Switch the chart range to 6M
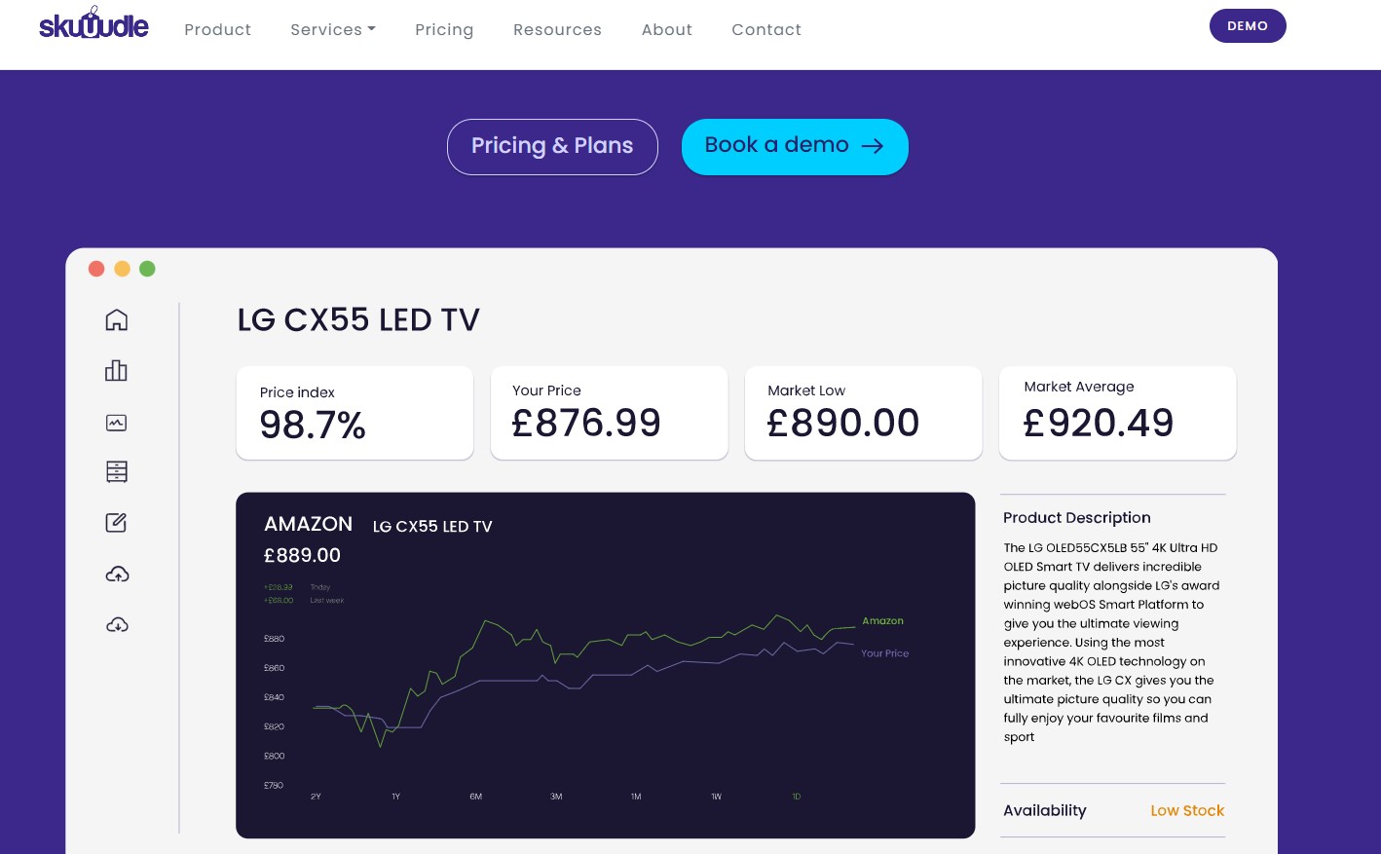 (x=475, y=796)
